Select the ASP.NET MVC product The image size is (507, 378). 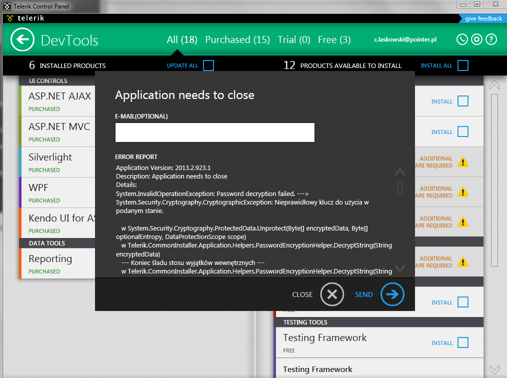coord(57,131)
